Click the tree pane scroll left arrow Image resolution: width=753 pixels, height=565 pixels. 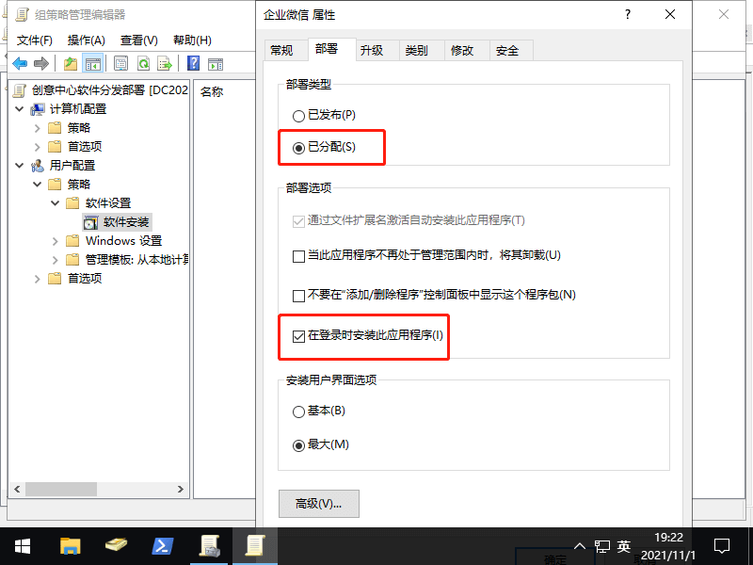(17, 490)
